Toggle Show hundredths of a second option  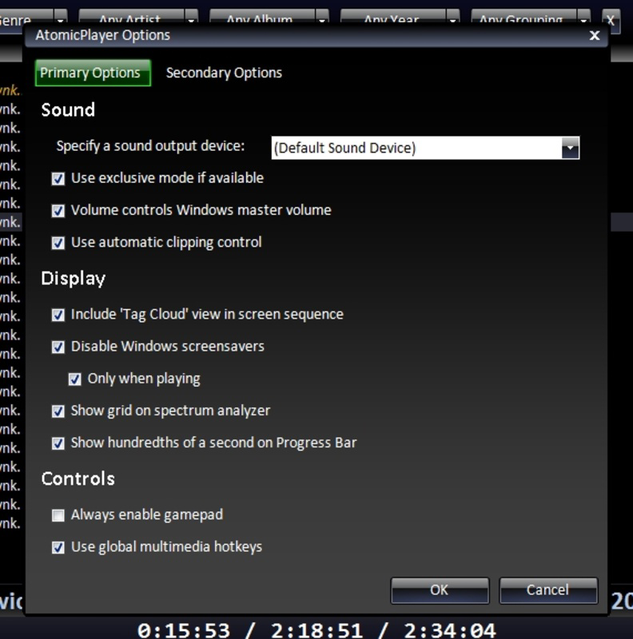click(58, 443)
